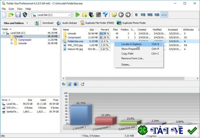Click the folder up-level icon

click(x=114, y=15)
